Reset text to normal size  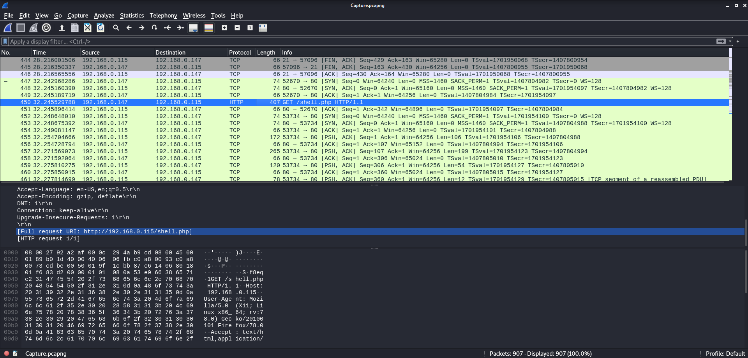250,28
